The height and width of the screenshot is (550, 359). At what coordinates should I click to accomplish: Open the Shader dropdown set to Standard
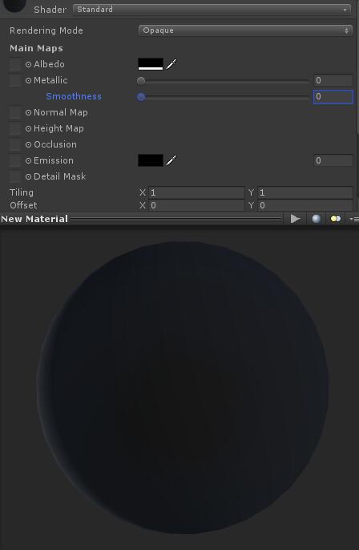[212, 9]
